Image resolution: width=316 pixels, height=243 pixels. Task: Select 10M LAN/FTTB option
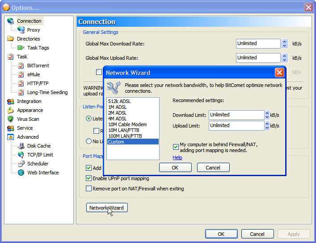click(x=133, y=130)
